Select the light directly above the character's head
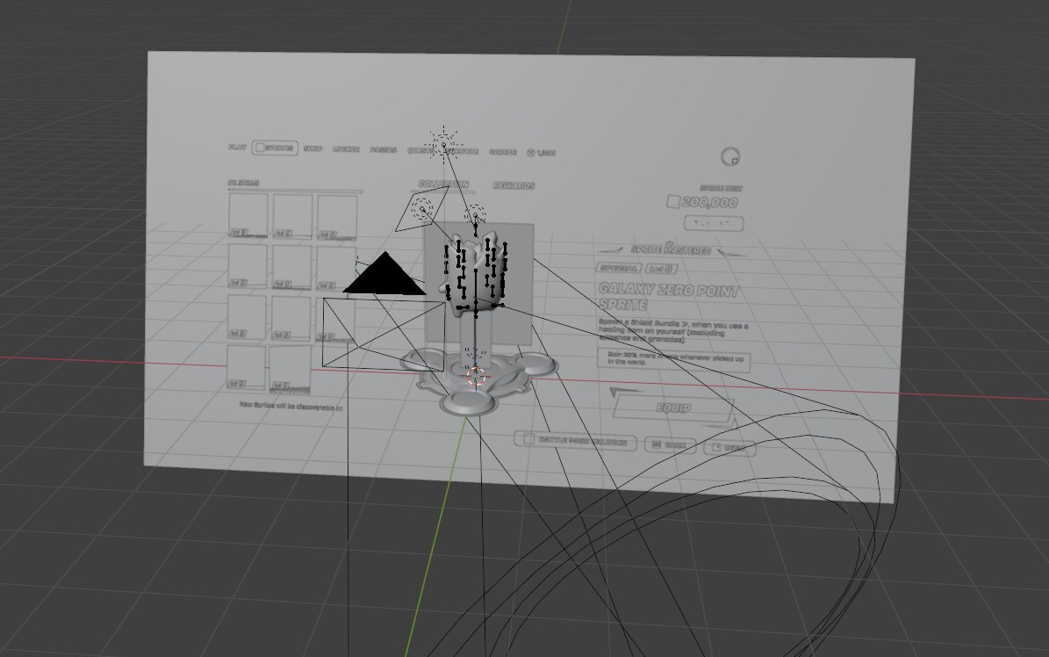This screenshot has height=657, width=1049. (x=475, y=216)
